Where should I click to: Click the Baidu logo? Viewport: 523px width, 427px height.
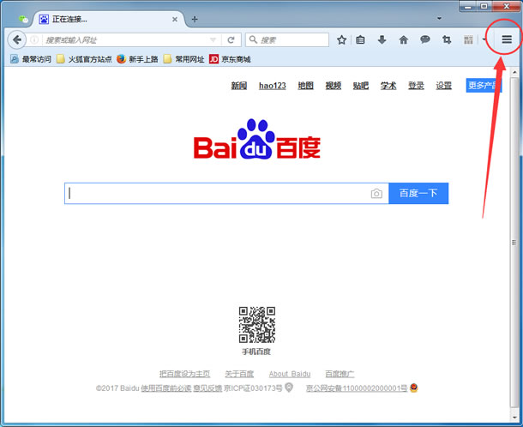tap(257, 140)
